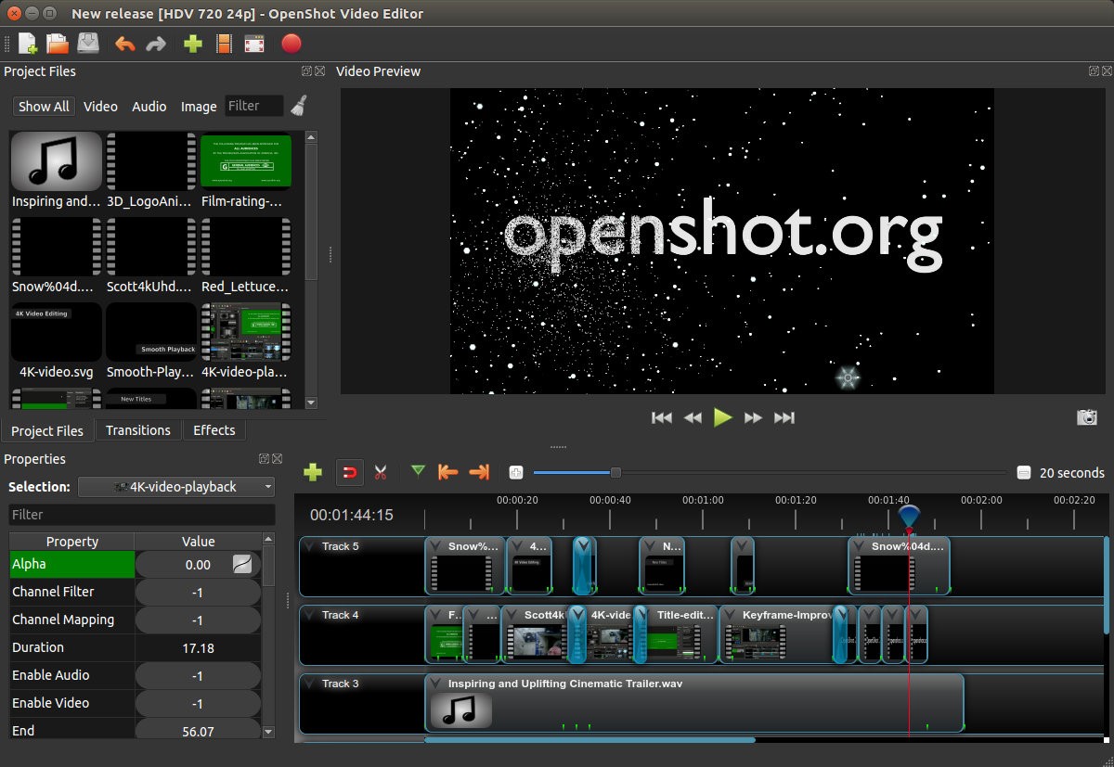Center the timeline on the playhead
1114x767 pixels.
click(515, 472)
